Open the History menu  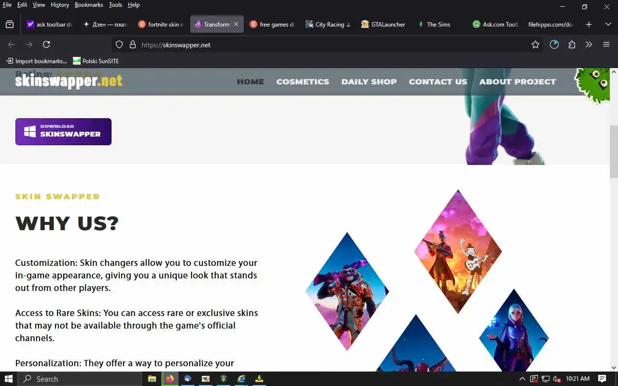(60, 5)
